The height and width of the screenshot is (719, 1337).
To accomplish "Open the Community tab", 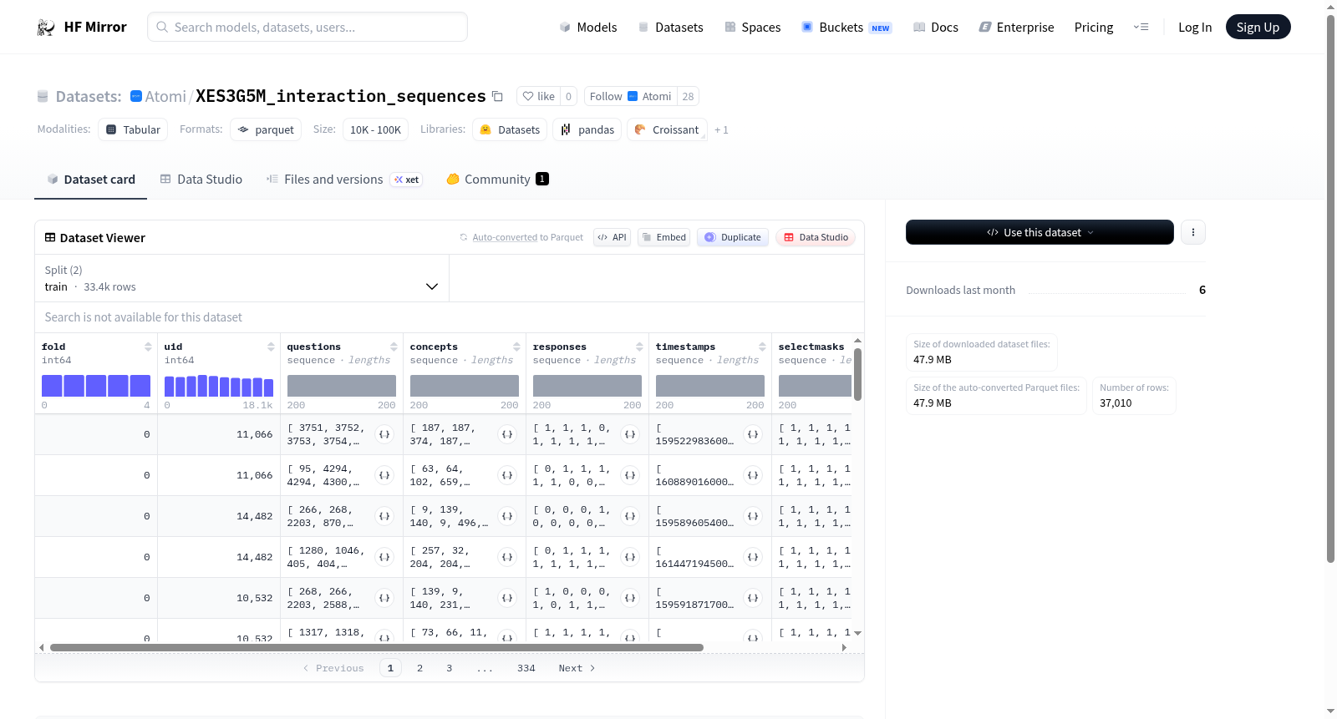I will point(497,180).
